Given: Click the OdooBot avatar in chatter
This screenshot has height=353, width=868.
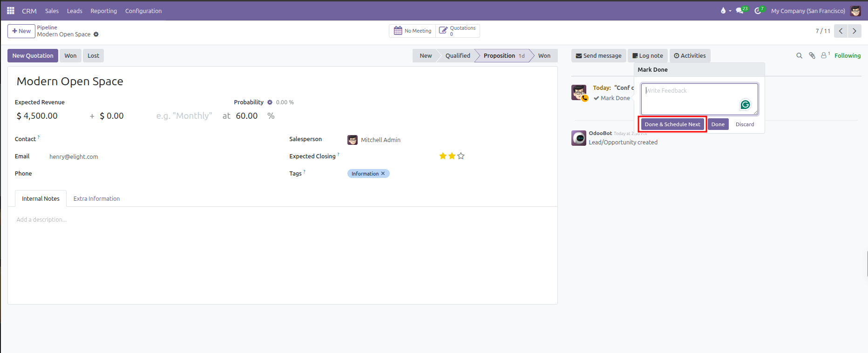Looking at the screenshot, I should pyautogui.click(x=579, y=138).
